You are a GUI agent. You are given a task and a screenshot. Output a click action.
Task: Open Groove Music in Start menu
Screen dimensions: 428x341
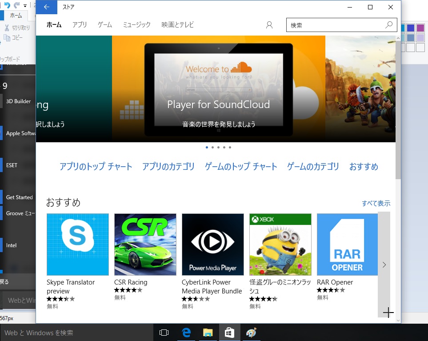point(18,213)
